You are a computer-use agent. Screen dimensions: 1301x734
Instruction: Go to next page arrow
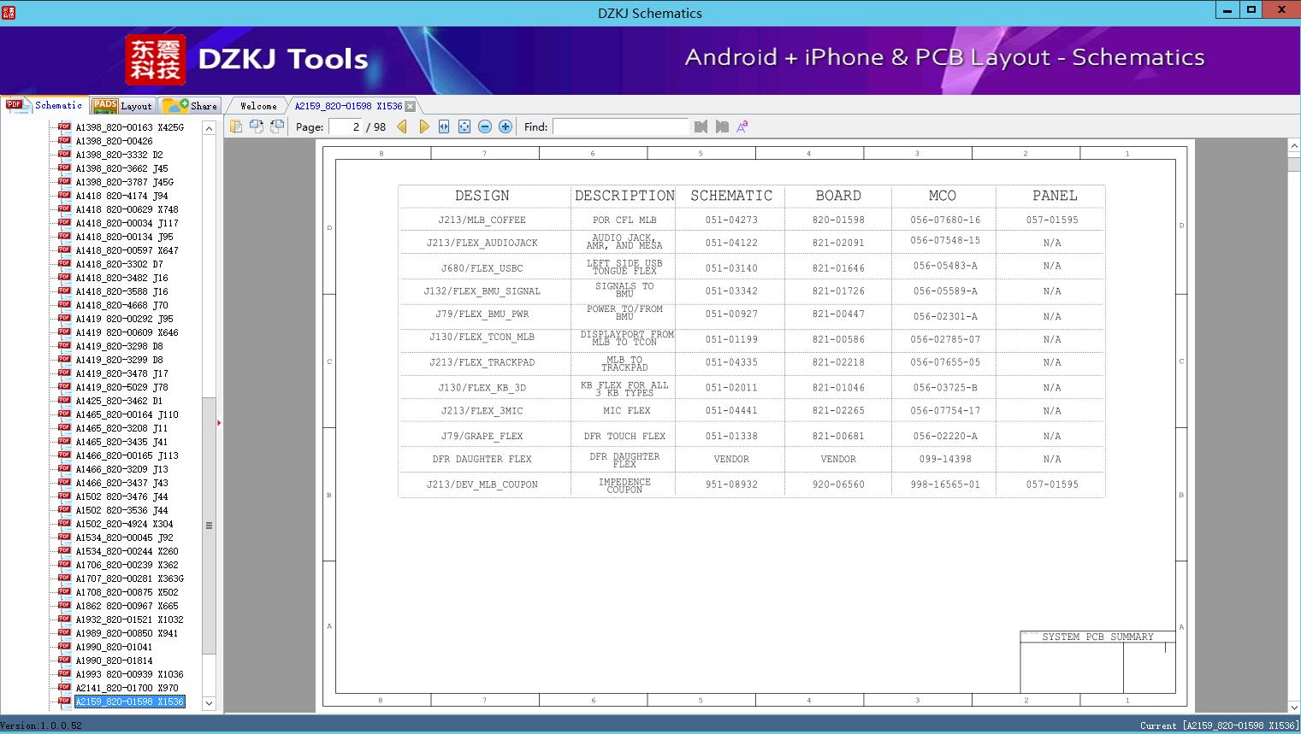423,126
